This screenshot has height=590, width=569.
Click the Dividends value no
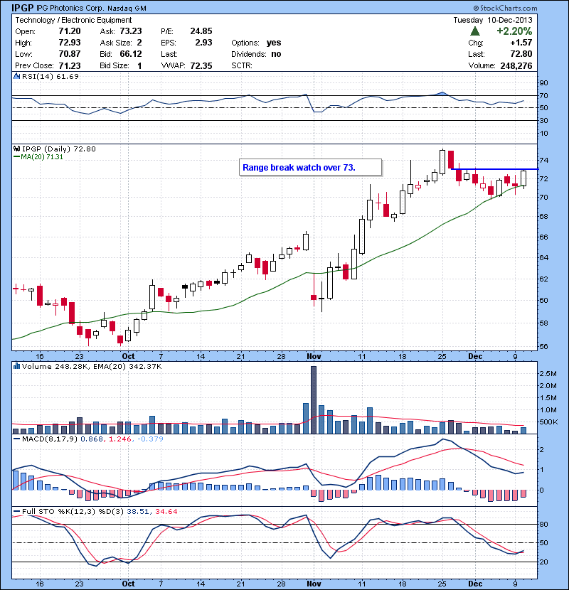276,54
